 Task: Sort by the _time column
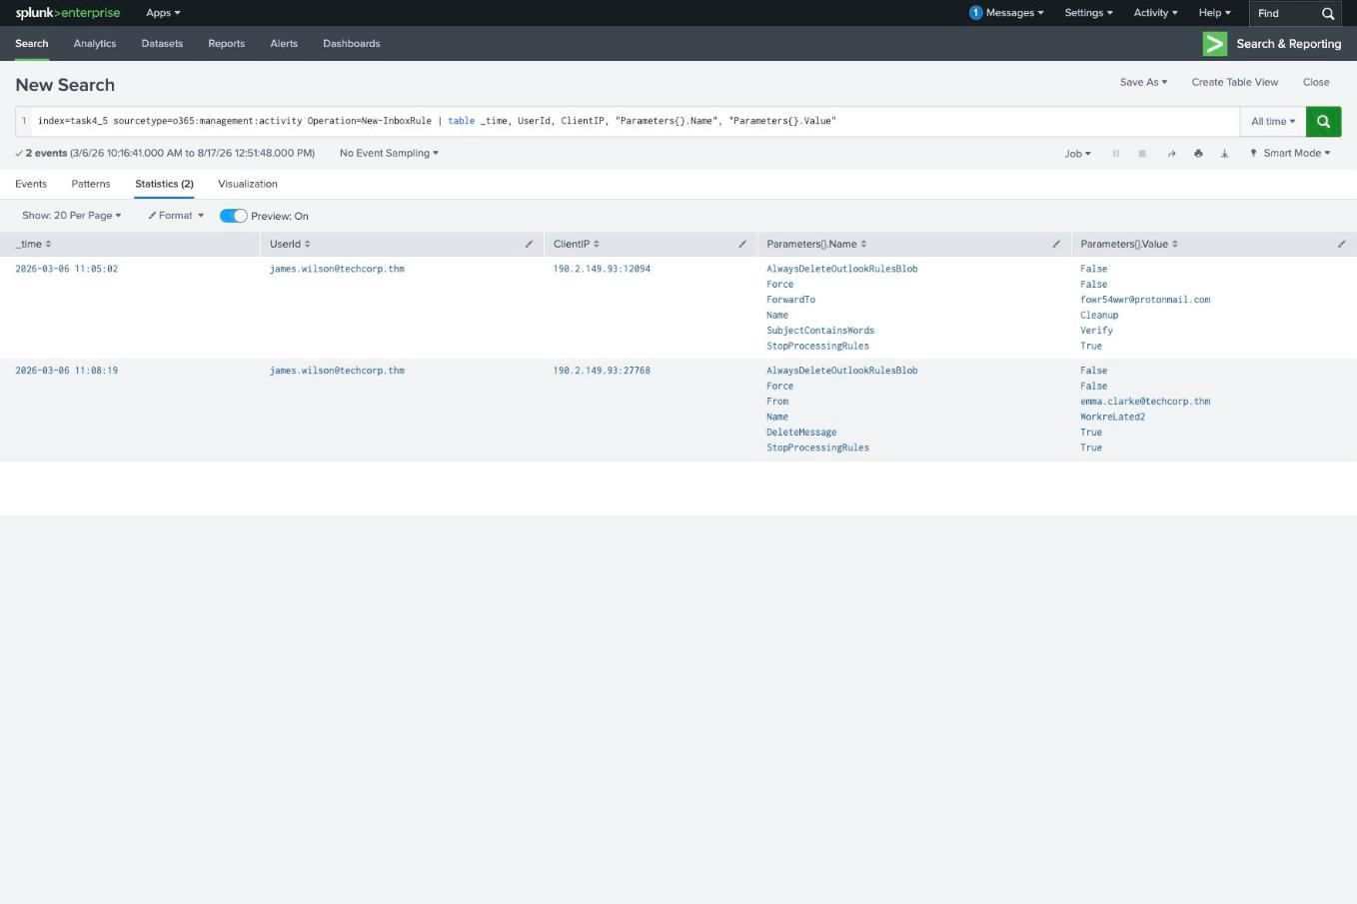tap(33, 244)
